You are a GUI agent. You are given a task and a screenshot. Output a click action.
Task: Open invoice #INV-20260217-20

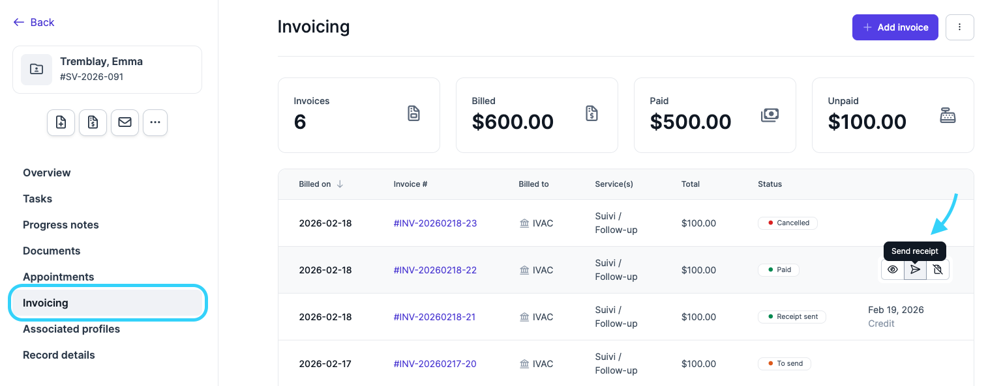click(435, 364)
